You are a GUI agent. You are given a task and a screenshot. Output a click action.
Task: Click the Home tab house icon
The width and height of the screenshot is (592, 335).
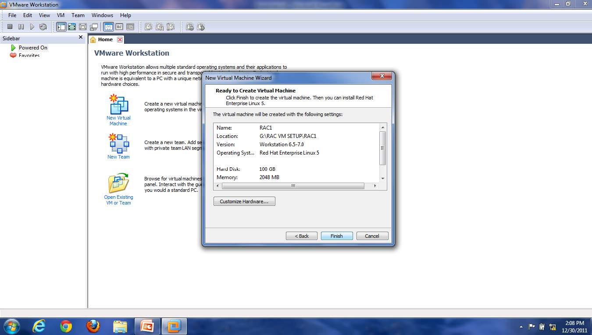point(93,39)
